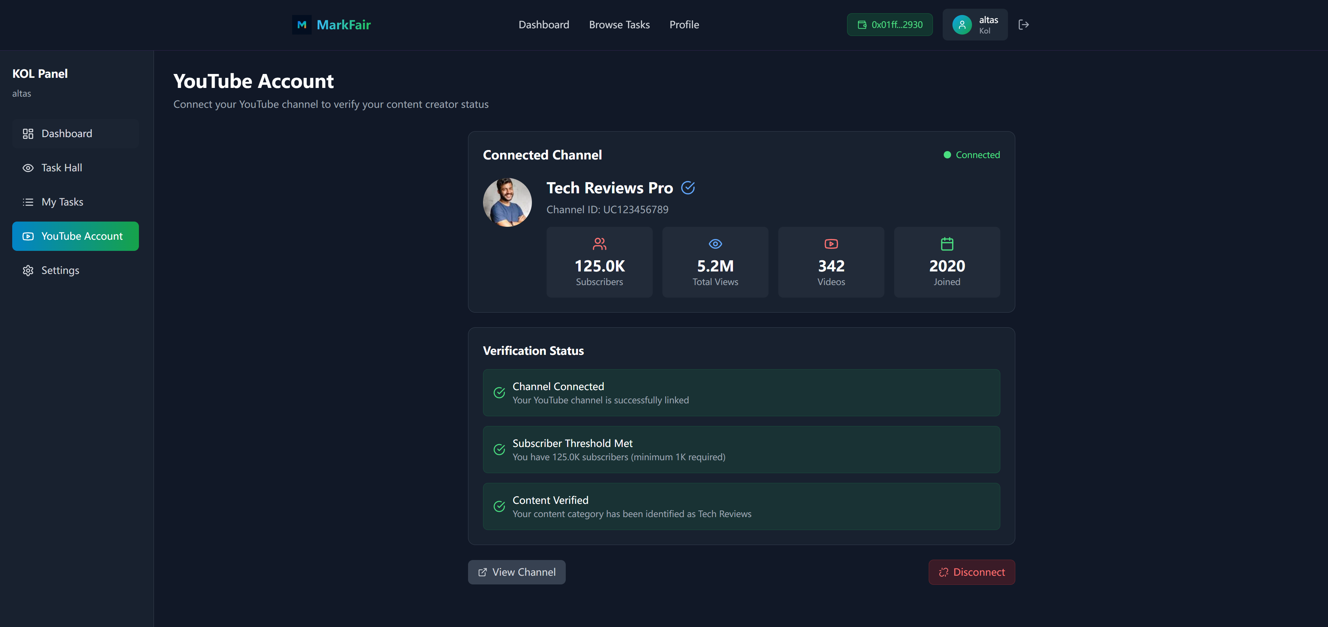The image size is (1328, 627).
Task: Click the Tech Reviews Pro profile picture
Action: (x=507, y=202)
